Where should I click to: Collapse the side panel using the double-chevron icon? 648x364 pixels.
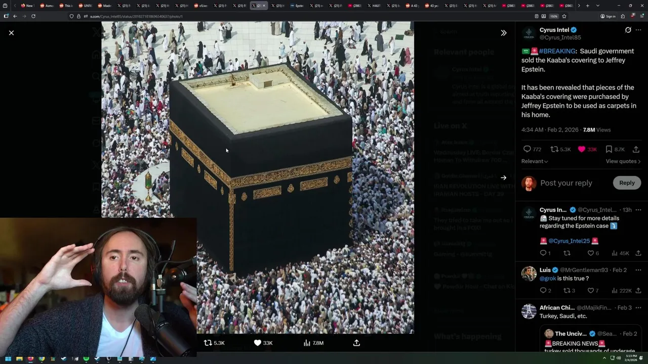[x=503, y=33]
